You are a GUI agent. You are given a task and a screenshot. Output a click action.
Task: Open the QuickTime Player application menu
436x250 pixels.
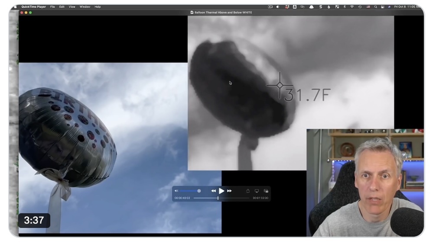click(33, 7)
